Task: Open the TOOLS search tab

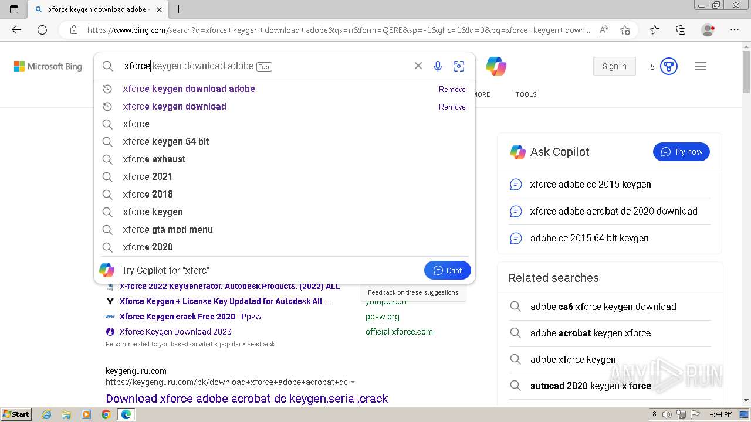Action: (x=526, y=94)
